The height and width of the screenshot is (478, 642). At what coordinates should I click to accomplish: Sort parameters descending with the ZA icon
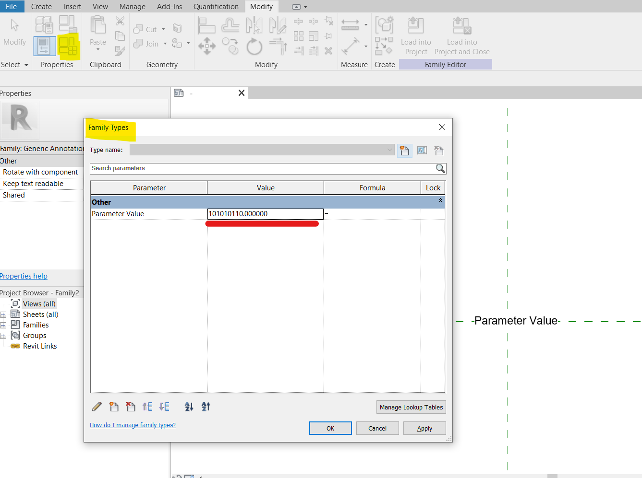pyautogui.click(x=206, y=407)
